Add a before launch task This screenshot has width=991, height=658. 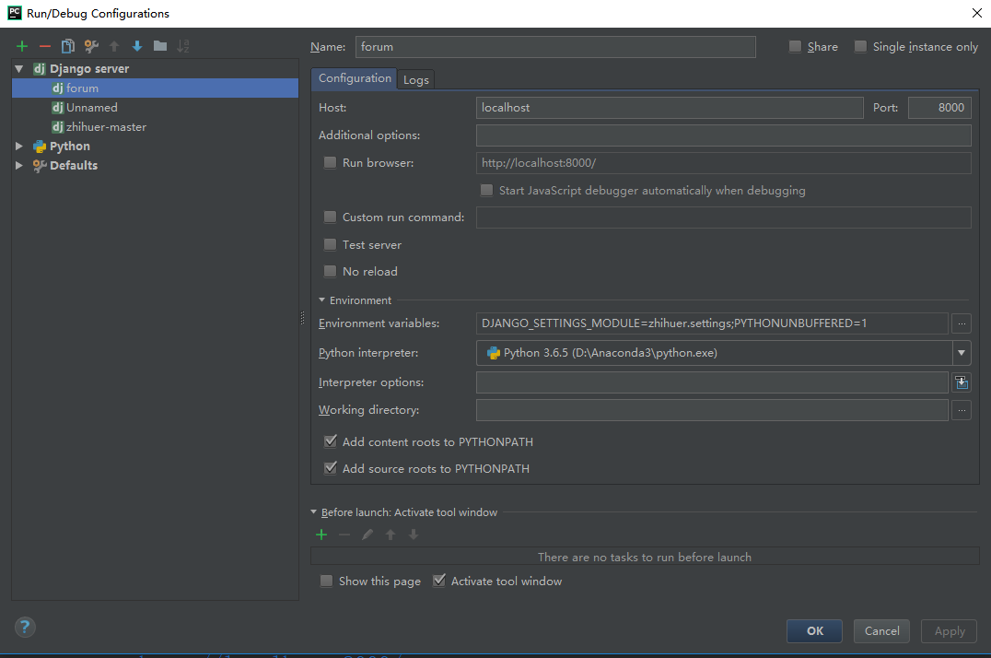coord(321,535)
